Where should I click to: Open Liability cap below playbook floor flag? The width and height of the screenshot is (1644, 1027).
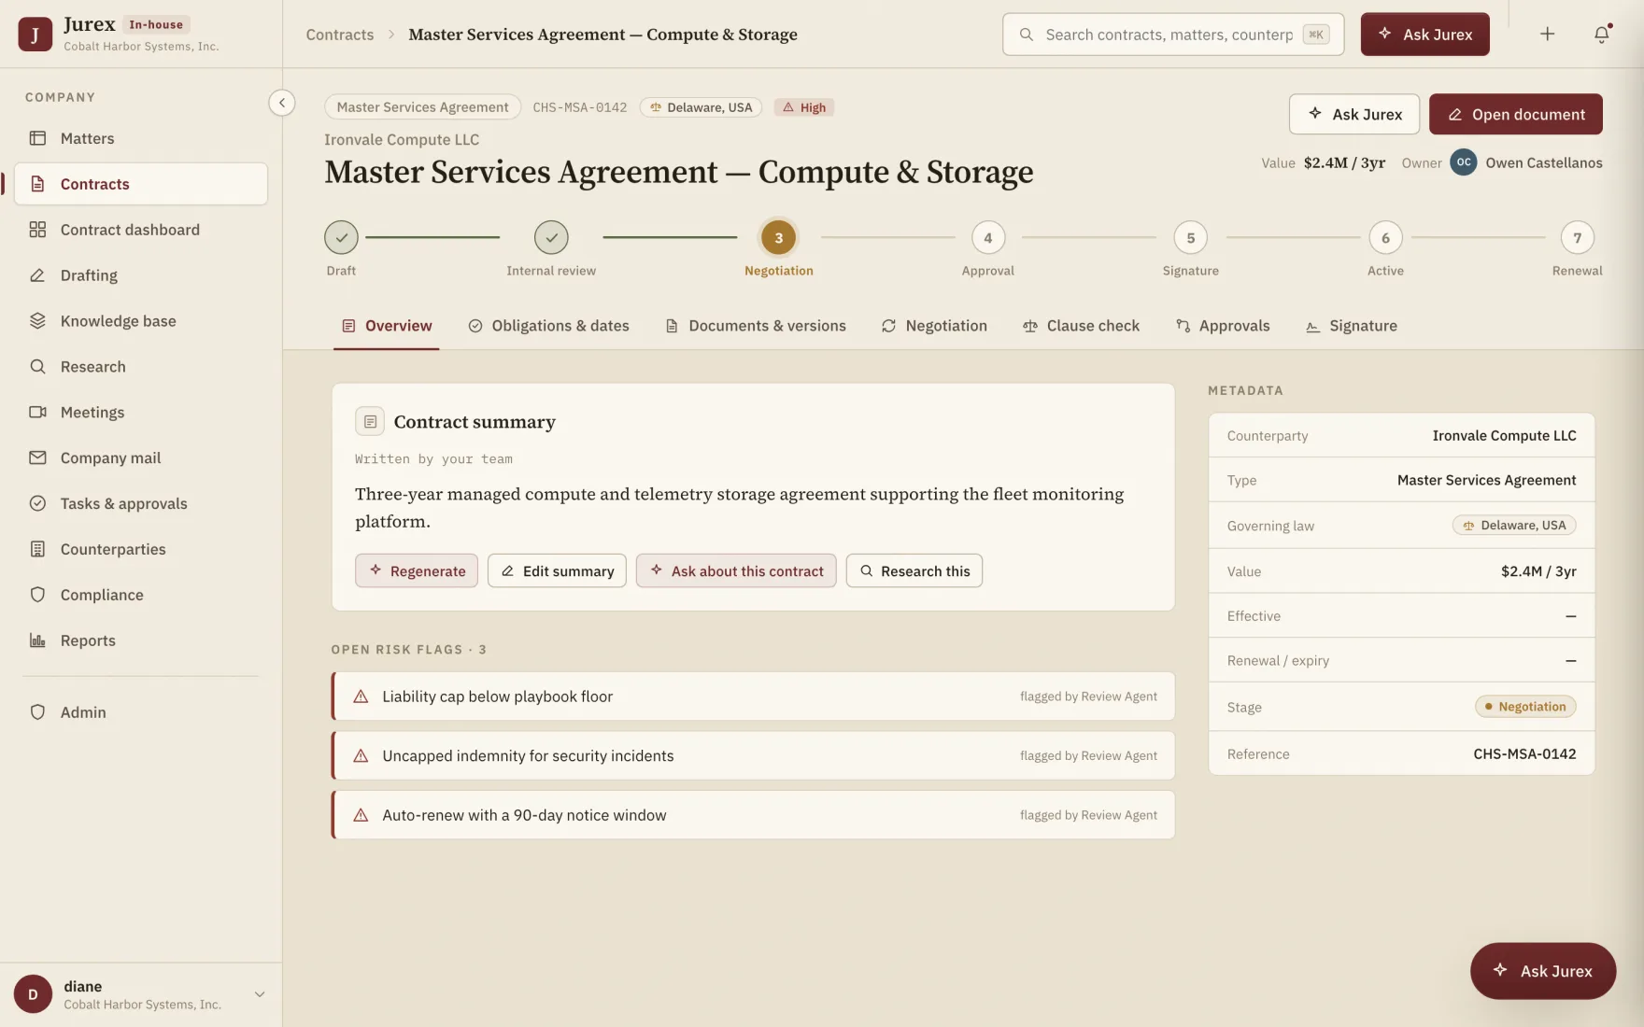pos(753,696)
